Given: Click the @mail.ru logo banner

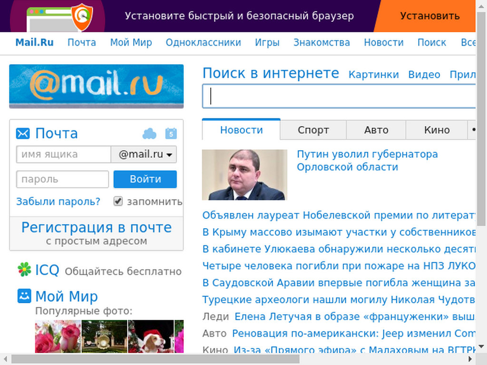Looking at the screenshot, I should (96, 86).
